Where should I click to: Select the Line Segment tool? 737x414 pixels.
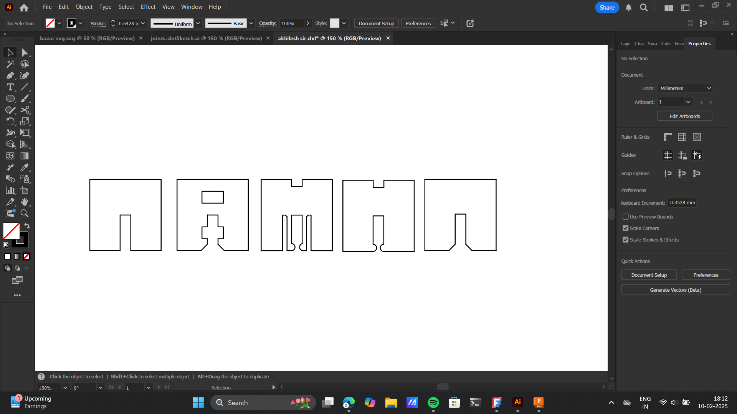pyautogui.click(x=25, y=87)
